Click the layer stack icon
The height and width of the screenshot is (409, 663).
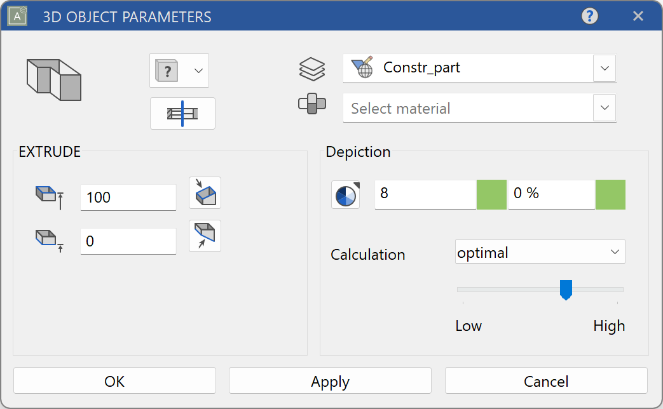click(x=312, y=69)
